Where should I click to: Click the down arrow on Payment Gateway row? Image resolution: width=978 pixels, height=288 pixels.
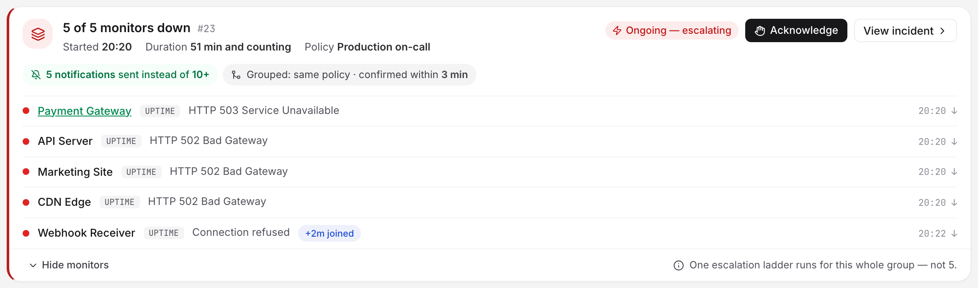pos(954,111)
